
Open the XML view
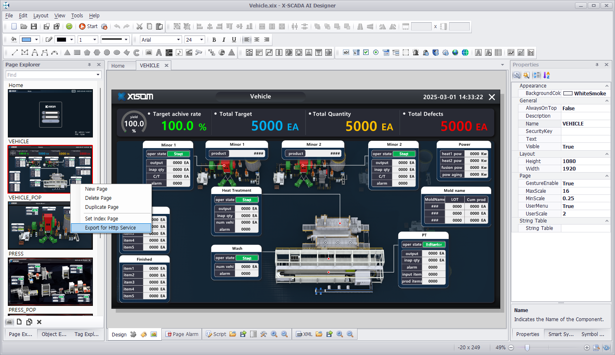click(304, 334)
